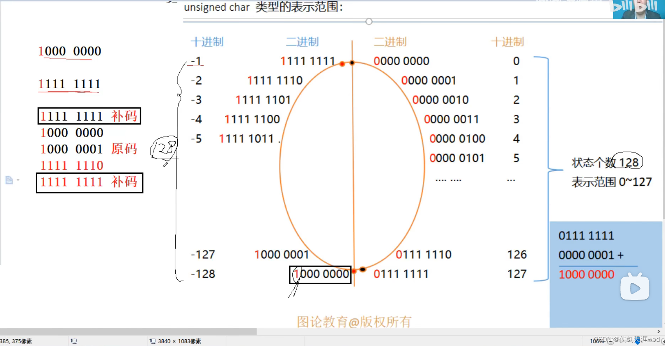The image size is (665, 346).
Task: Click the horizontal scrollbar thumb
Action: [x=128, y=331]
